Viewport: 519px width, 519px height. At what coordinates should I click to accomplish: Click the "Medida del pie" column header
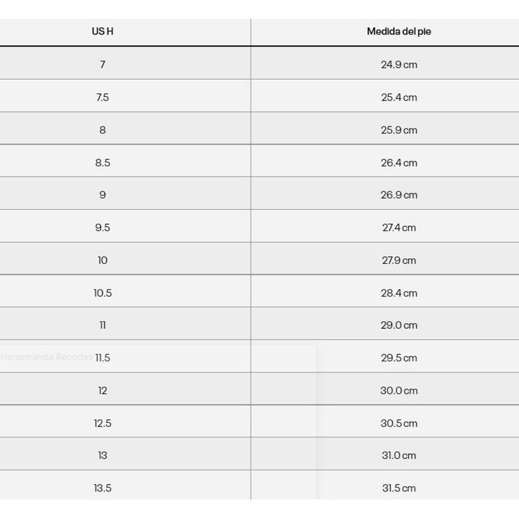[399, 31]
